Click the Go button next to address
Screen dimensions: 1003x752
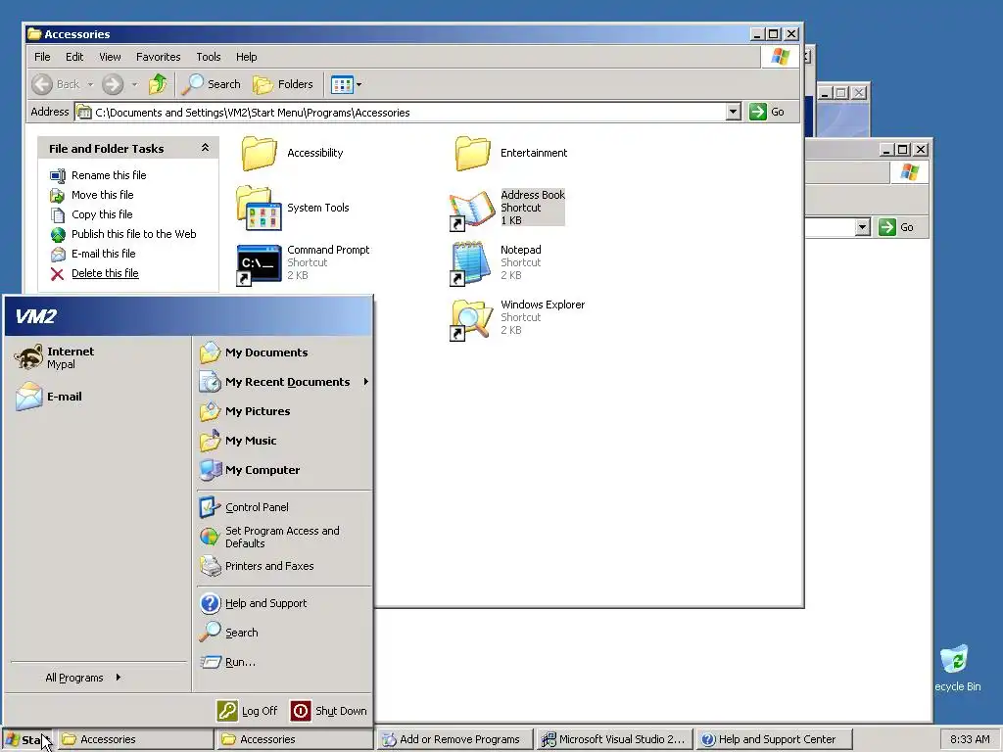click(767, 112)
